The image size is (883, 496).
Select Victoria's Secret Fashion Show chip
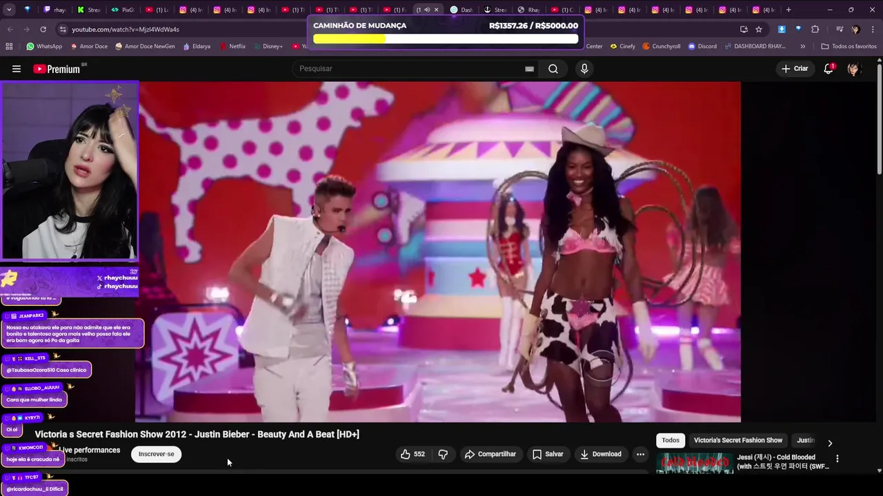point(737,440)
